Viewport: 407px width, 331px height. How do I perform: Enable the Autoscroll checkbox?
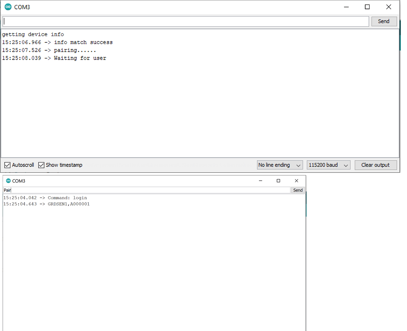click(7, 165)
